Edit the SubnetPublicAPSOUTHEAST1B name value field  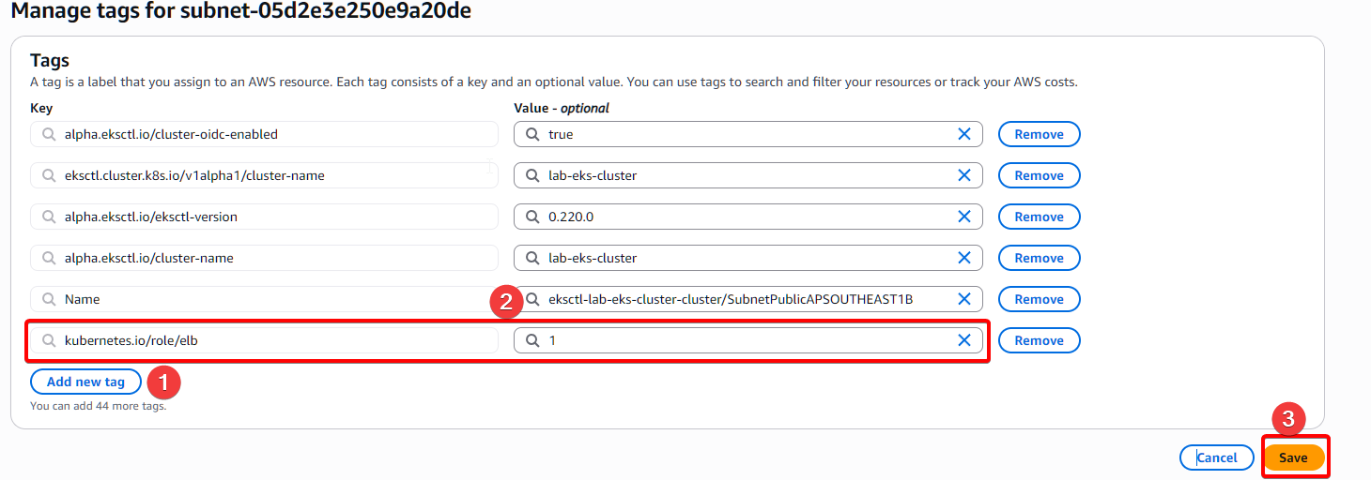click(742, 299)
